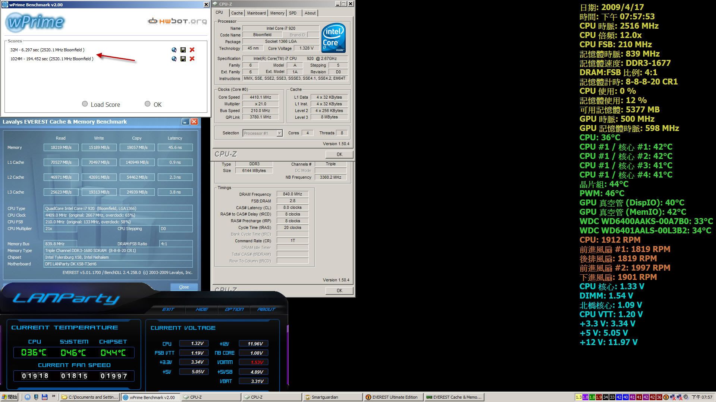Switch to the CPU tab in CPU-Z
The height and width of the screenshot is (402, 716).
click(219, 13)
